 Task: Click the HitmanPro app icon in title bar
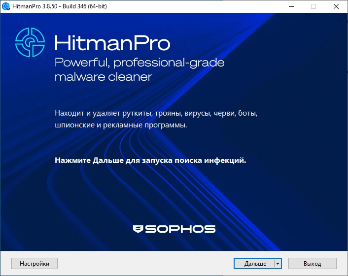click(6, 6)
